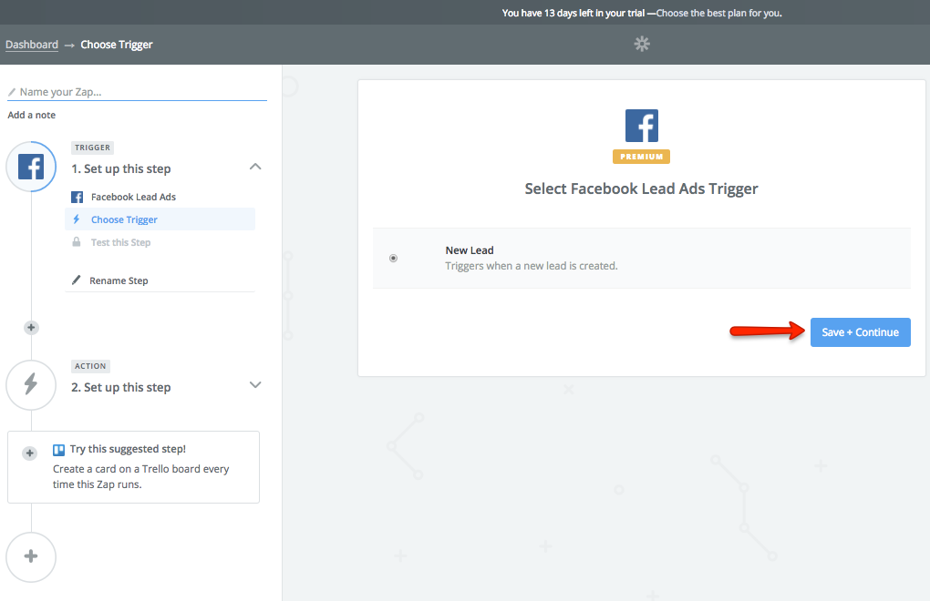Viewport: 930px width, 601px height.
Task: Click the Name your Zap input field
Action: [x=137, y=92]
